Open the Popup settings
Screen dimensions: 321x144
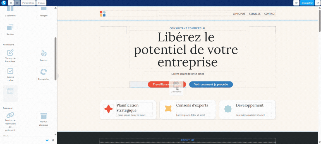pyautogui.click(x=41, y=3)
